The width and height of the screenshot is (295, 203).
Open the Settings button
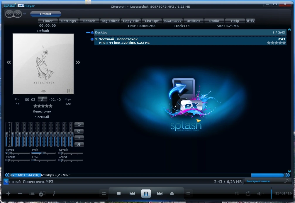click(69, 21)
